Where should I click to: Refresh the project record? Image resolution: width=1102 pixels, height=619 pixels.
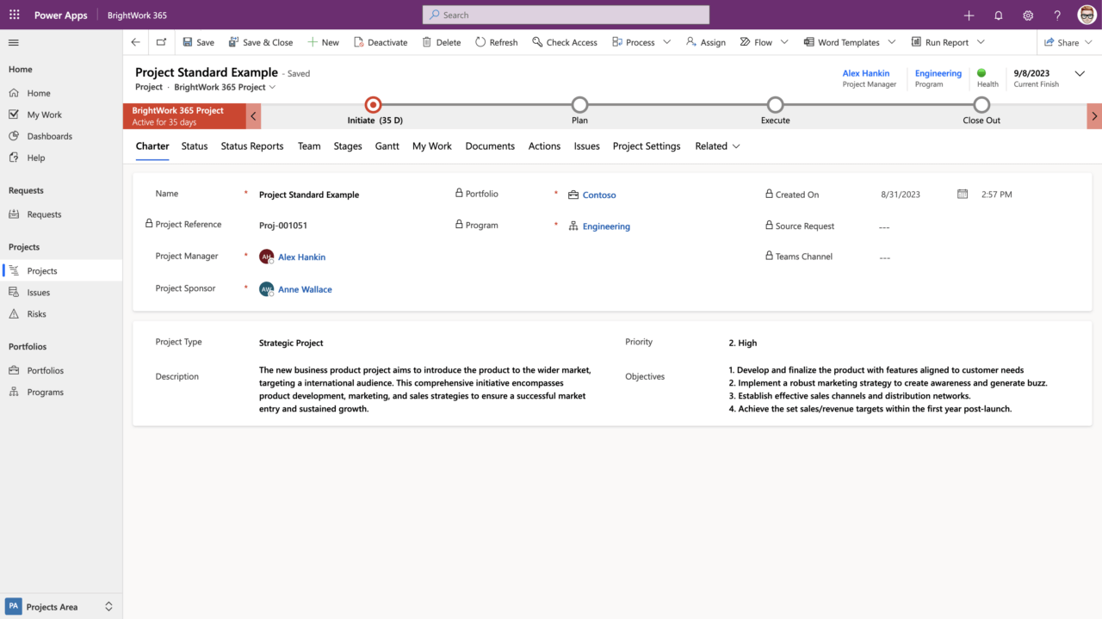pyautogui.click(x=496, y=41)
